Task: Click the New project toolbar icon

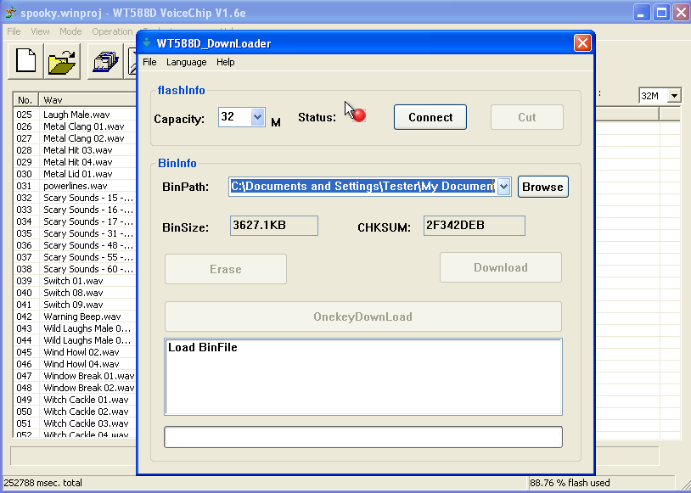Action: 26,62
